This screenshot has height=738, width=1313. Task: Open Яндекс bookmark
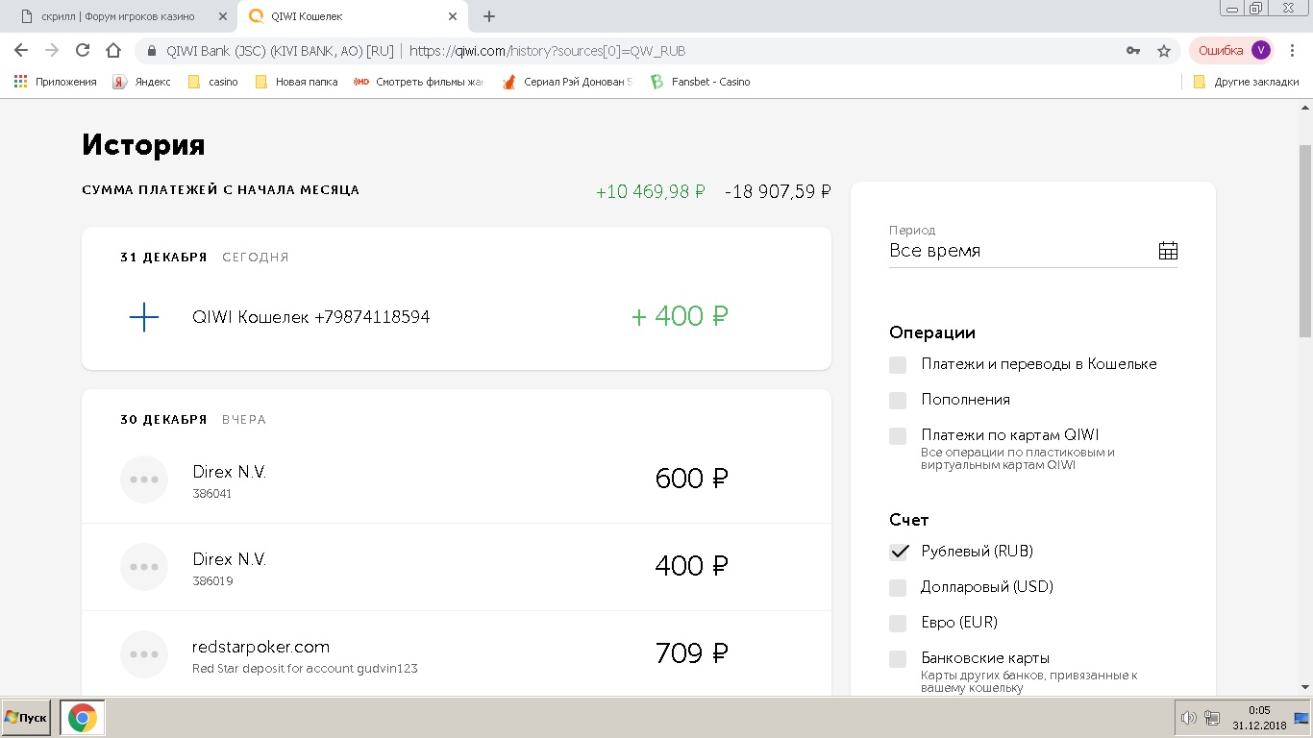click(142, 82)
